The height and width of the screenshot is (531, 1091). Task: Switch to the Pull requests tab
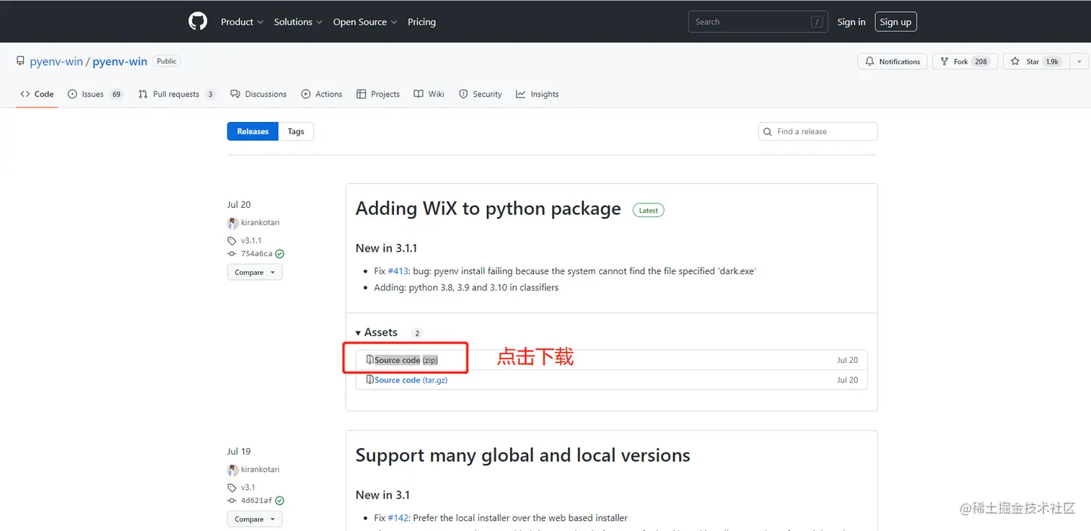click(177, 94)
